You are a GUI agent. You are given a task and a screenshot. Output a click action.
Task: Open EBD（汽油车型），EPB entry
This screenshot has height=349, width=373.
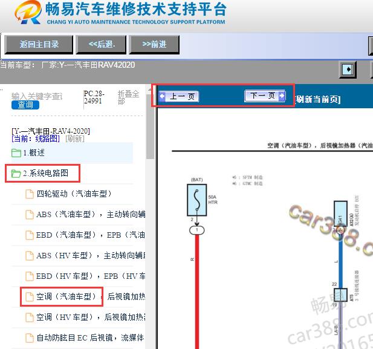[x=91, y=235]
